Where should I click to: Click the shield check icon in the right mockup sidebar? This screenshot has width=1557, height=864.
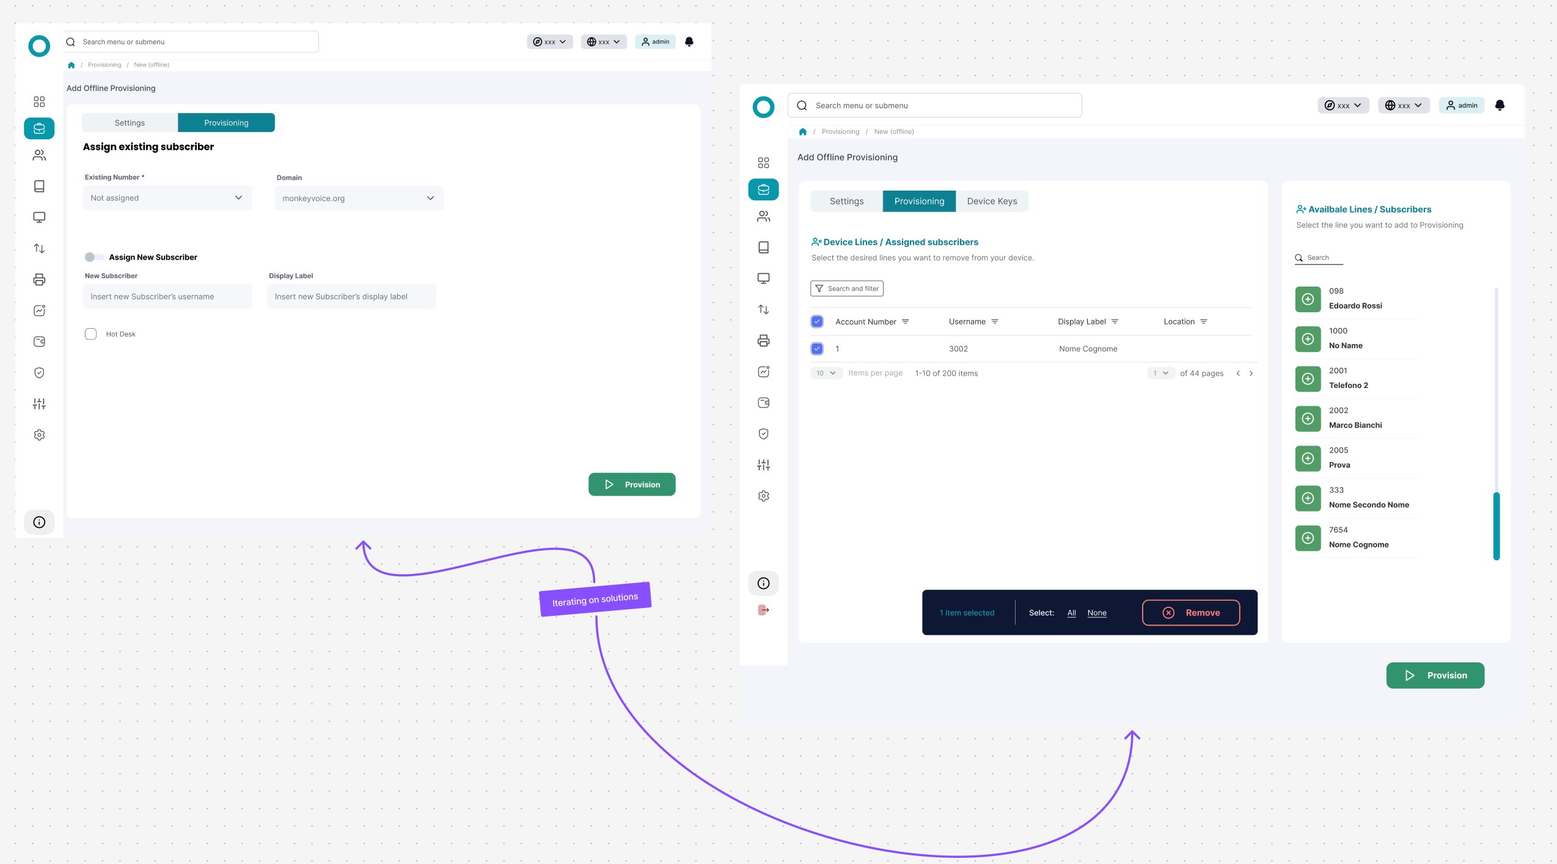[763, 434]
